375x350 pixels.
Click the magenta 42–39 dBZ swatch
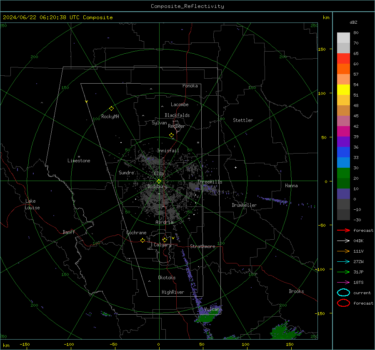[x=343, y=132]
